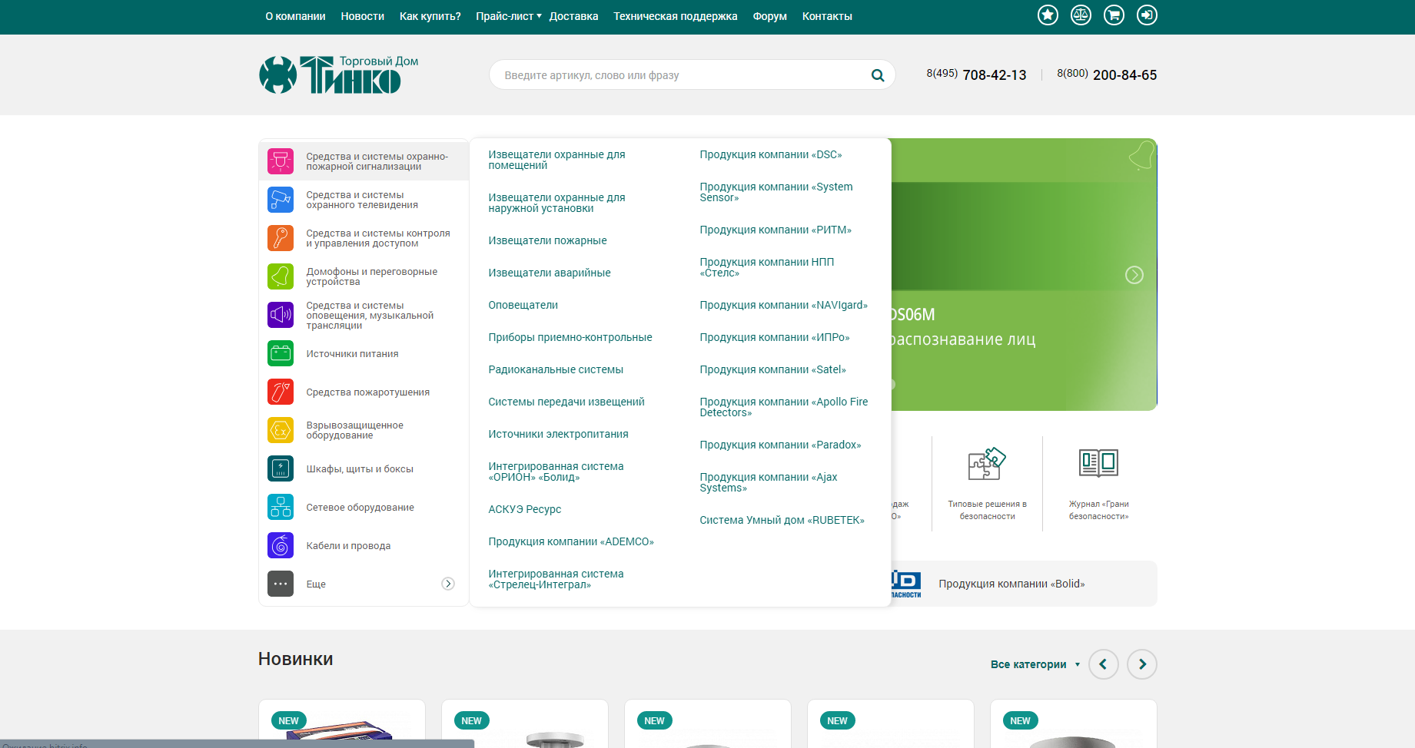1415x748 pixels.
Task: Click the three-dots More icon
Action: pyautogui.click(x=281, y=584)
